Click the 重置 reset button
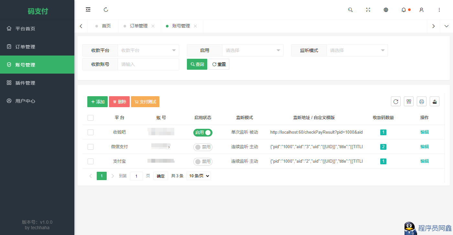This screenshot has height=235, width=453. (x=219, y=64)
